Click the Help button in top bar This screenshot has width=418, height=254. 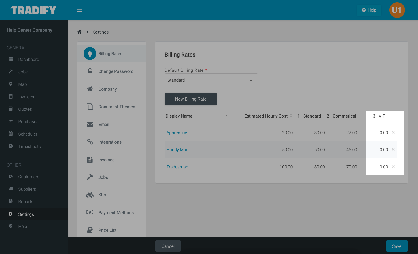369,10
